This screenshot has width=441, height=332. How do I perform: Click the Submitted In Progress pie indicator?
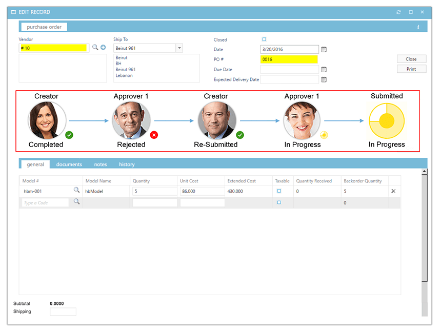[387, 120]
